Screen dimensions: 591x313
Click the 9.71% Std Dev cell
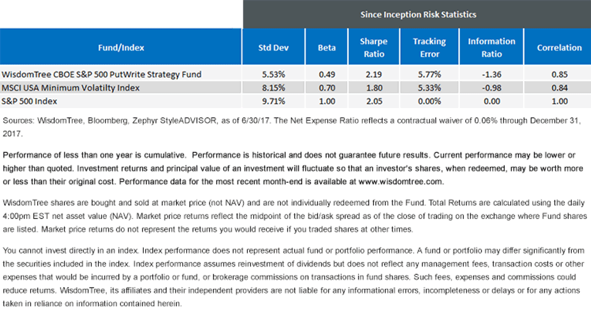tap(274, 102)
